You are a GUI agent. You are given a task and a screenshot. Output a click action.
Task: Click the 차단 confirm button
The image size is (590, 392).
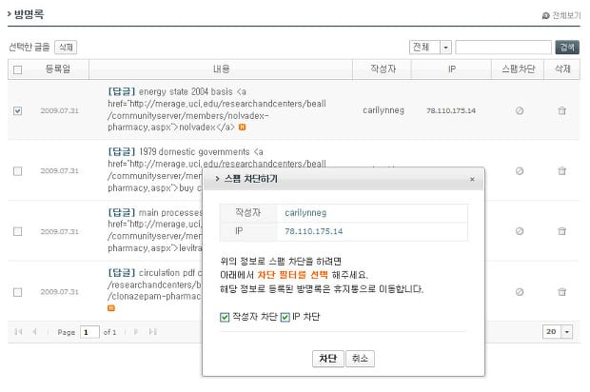click(327, 359)
